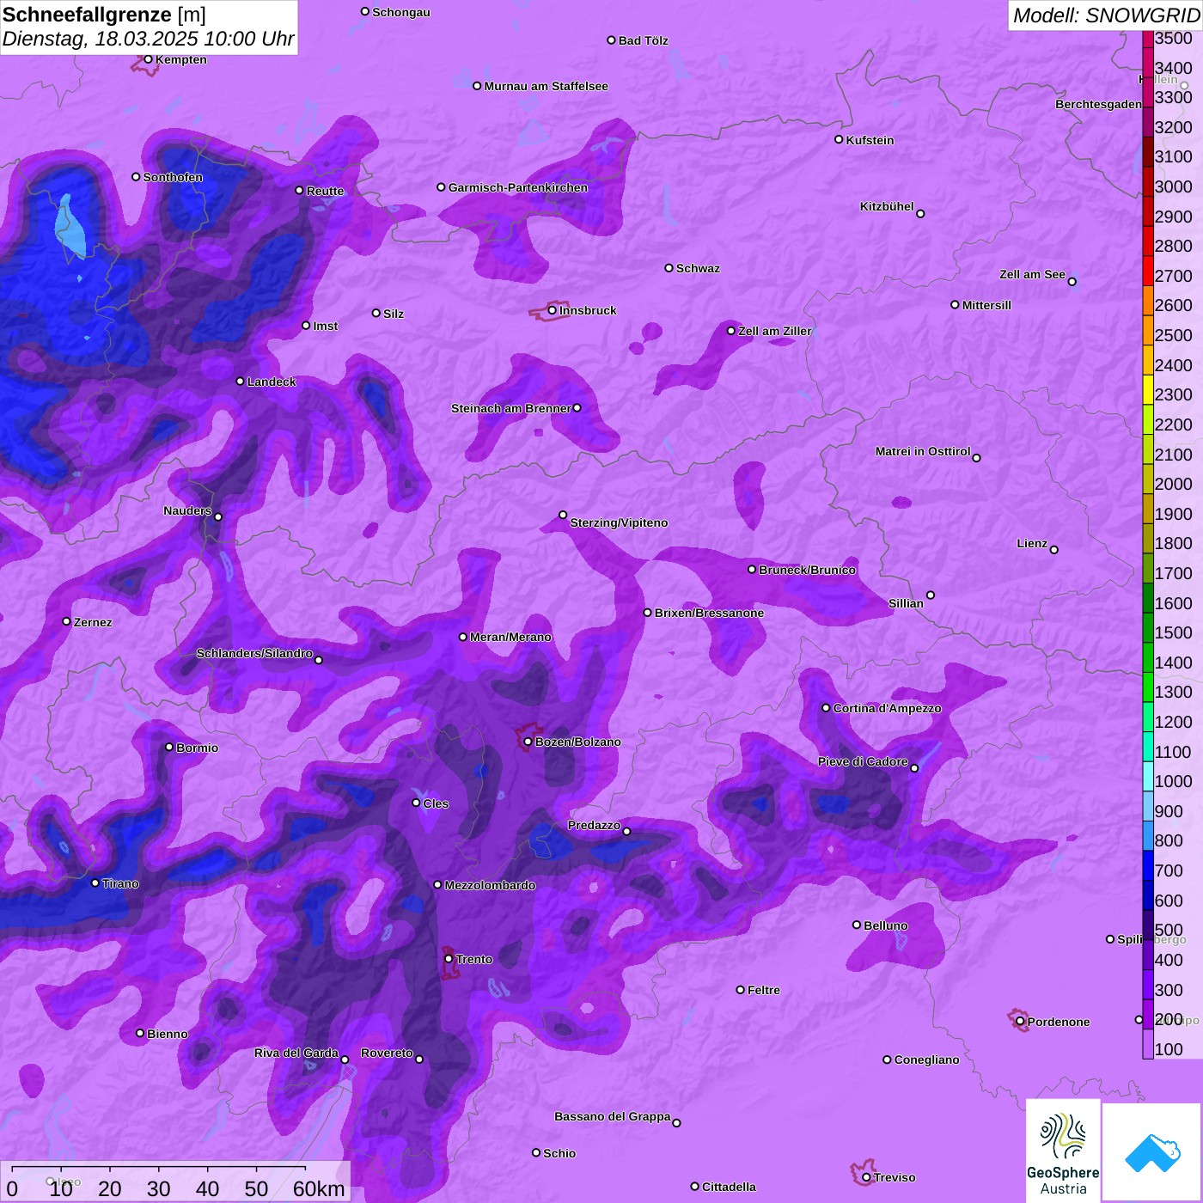Click the 'Bassano del Grappa' label
The height and width of the screenshot is (1203, 1203).
pyautogui.click(x=613, y=1116)
